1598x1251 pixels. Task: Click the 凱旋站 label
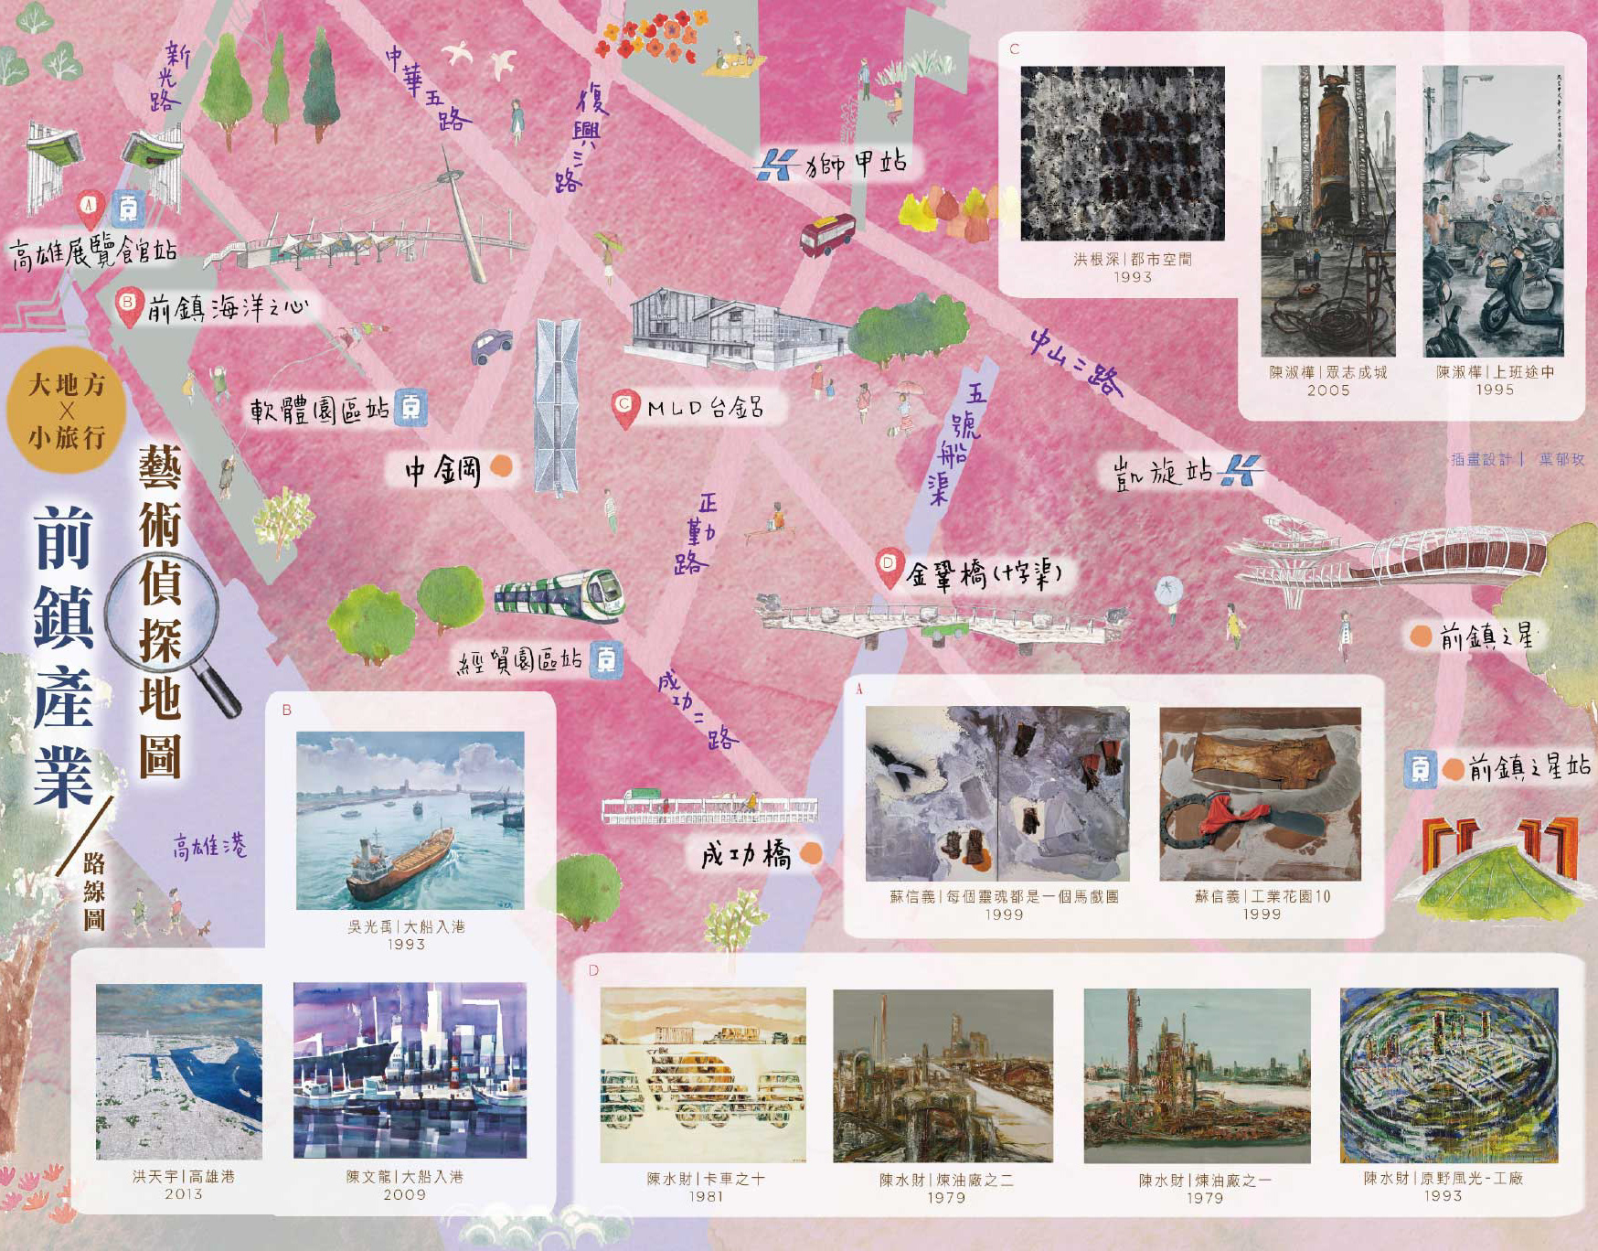[x=1164, y=472]
